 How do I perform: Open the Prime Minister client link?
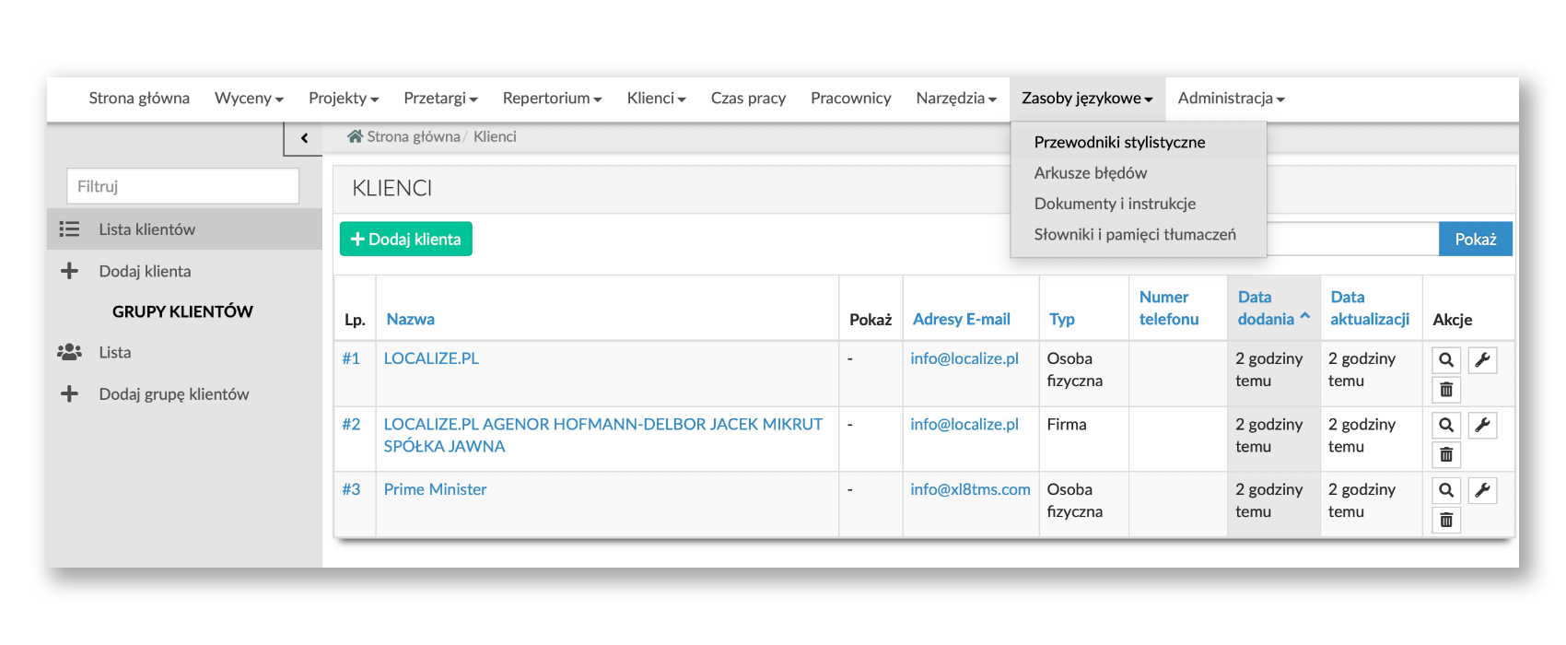click(435, 489)
